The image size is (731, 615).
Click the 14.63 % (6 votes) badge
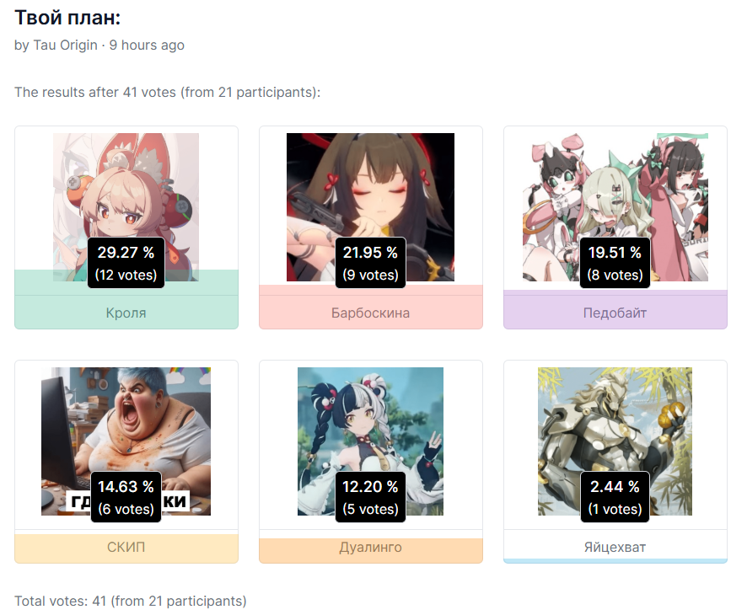click(126, 497)
